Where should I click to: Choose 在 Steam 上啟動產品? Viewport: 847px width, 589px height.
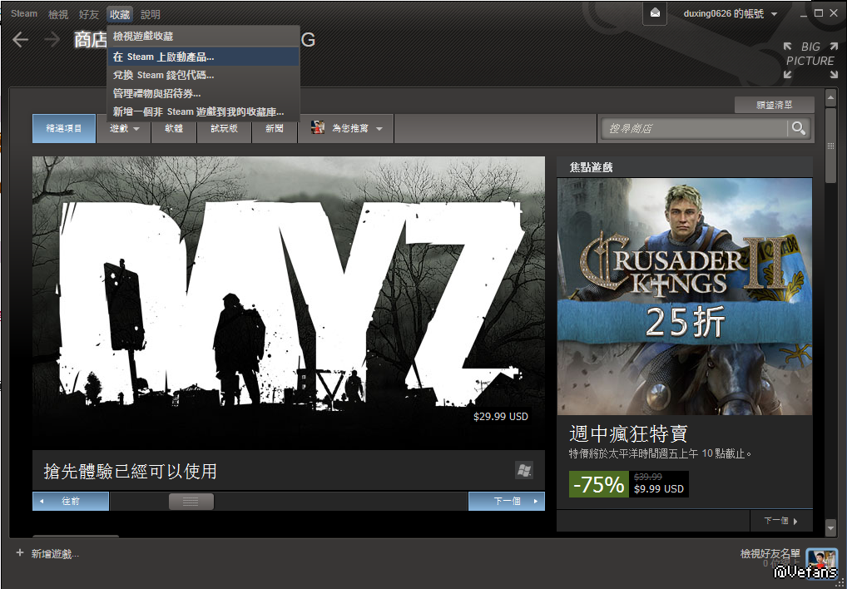click(203, 57)
